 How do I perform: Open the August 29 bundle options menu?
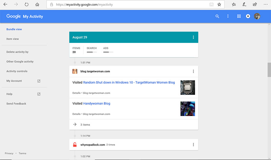pos(193,37)
